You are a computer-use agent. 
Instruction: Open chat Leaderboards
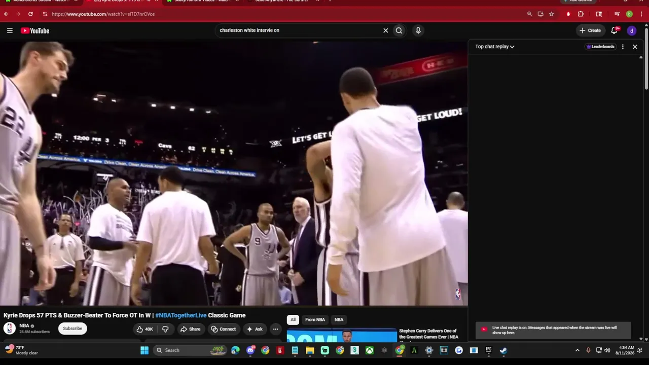pyautogui.click(x=600, y=47)
